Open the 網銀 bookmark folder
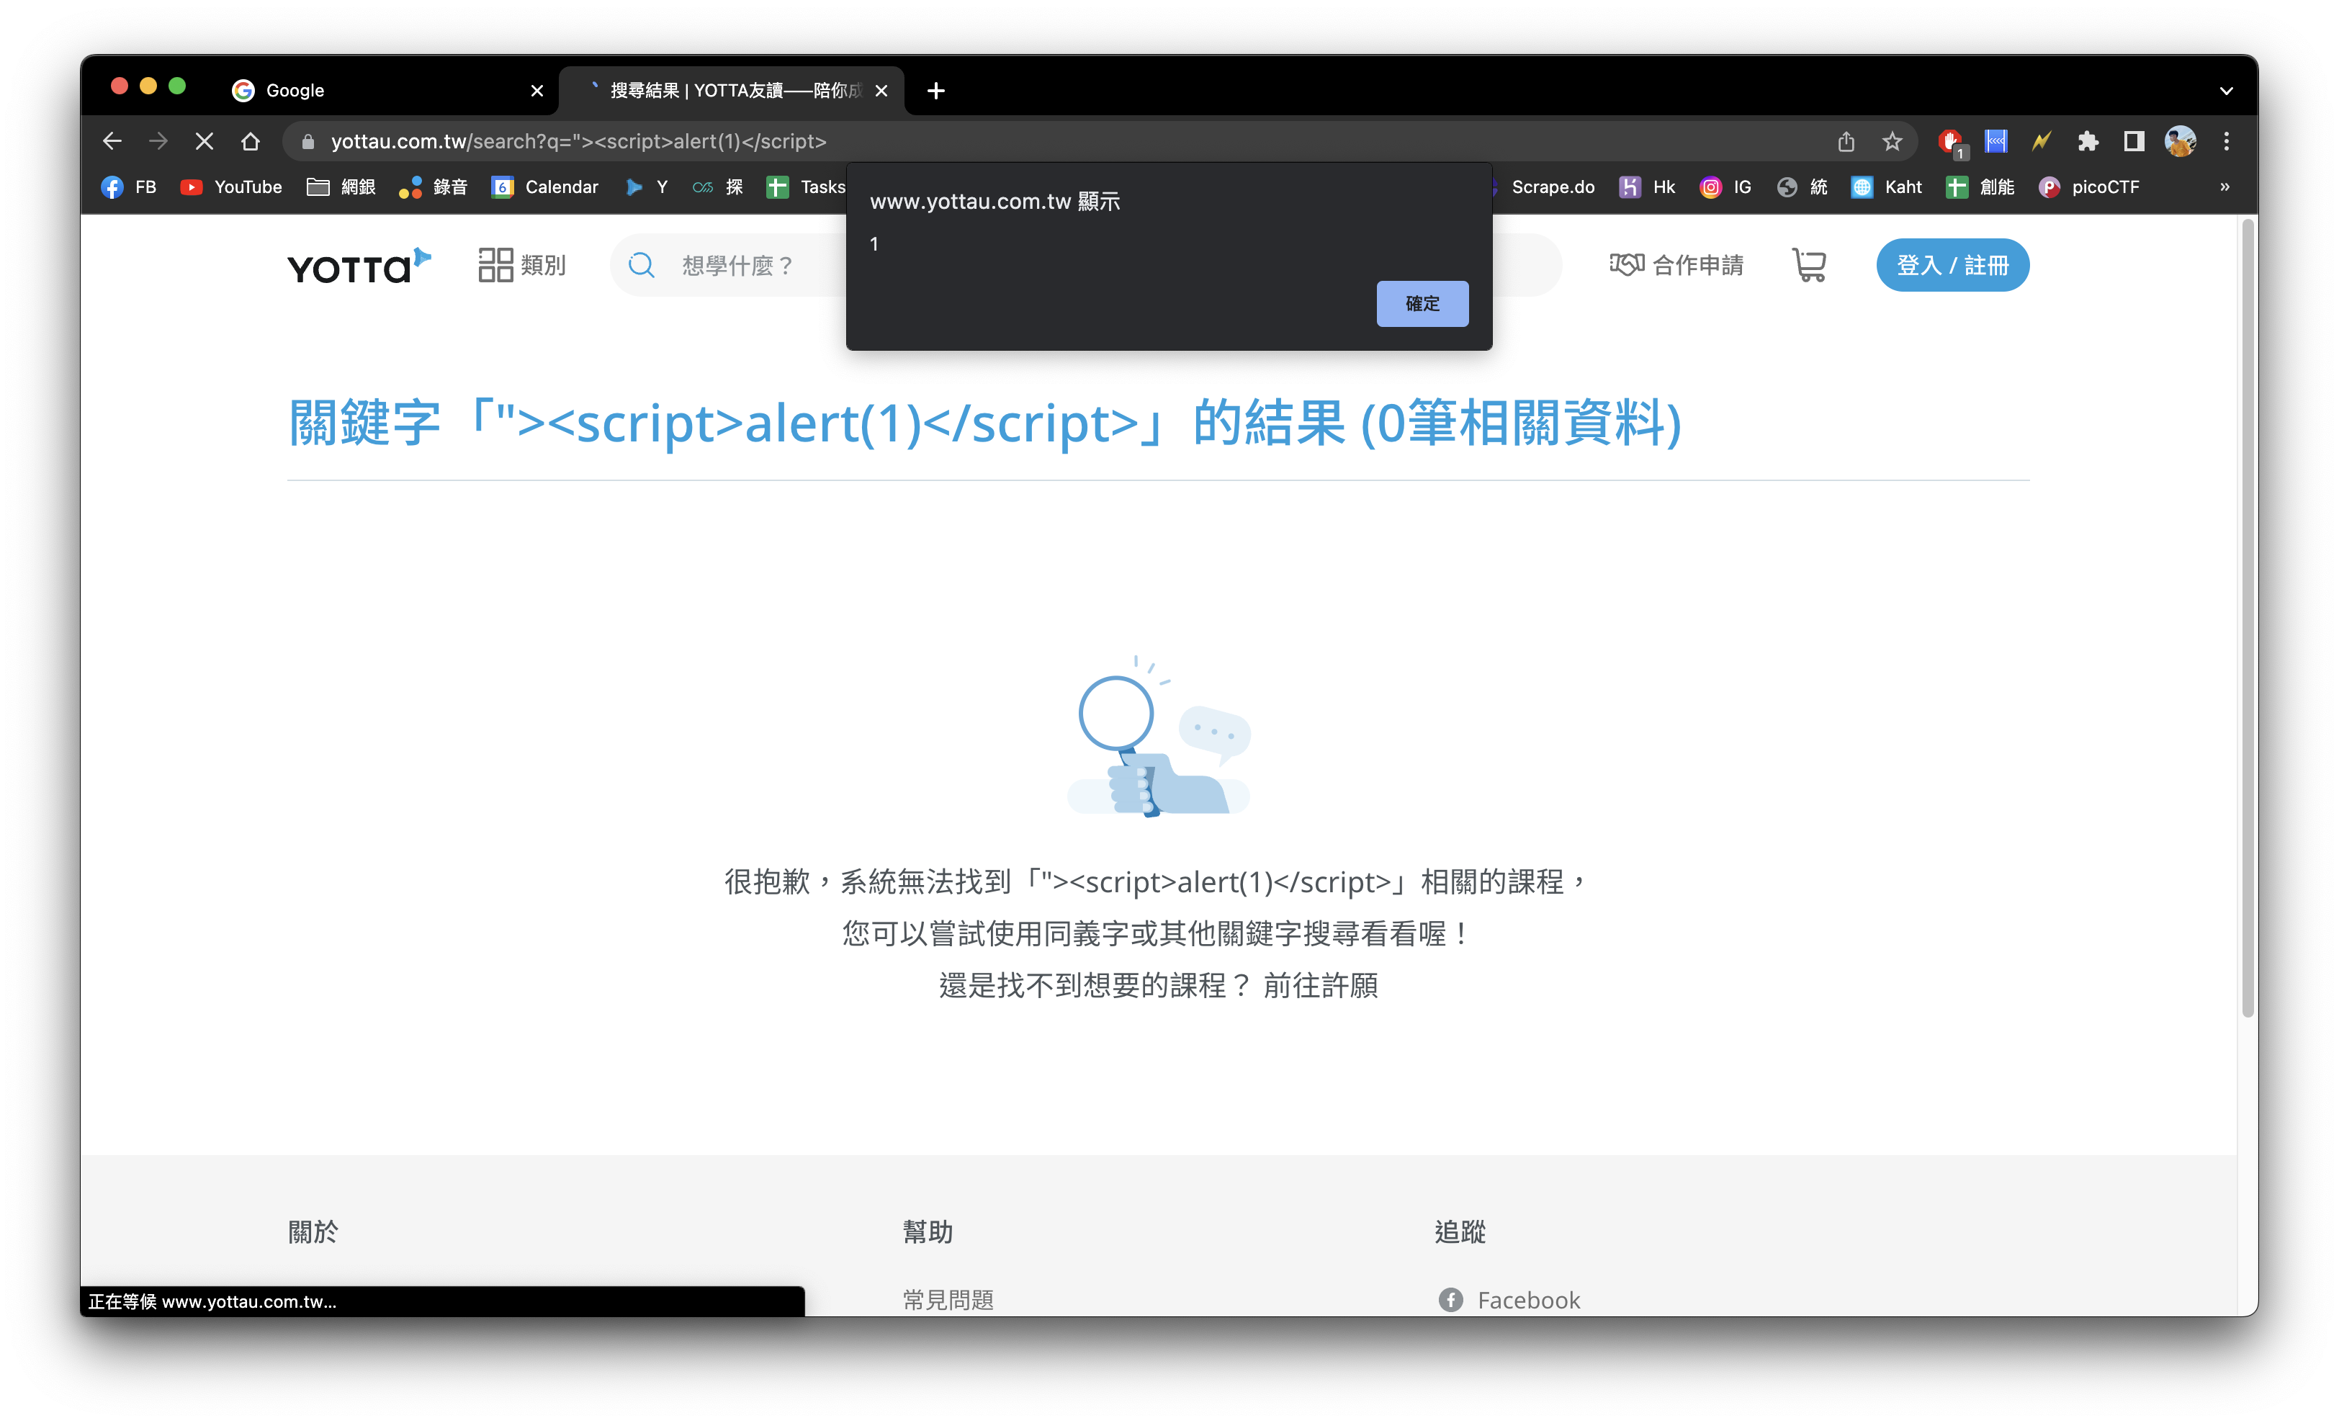 coord(342,187)
